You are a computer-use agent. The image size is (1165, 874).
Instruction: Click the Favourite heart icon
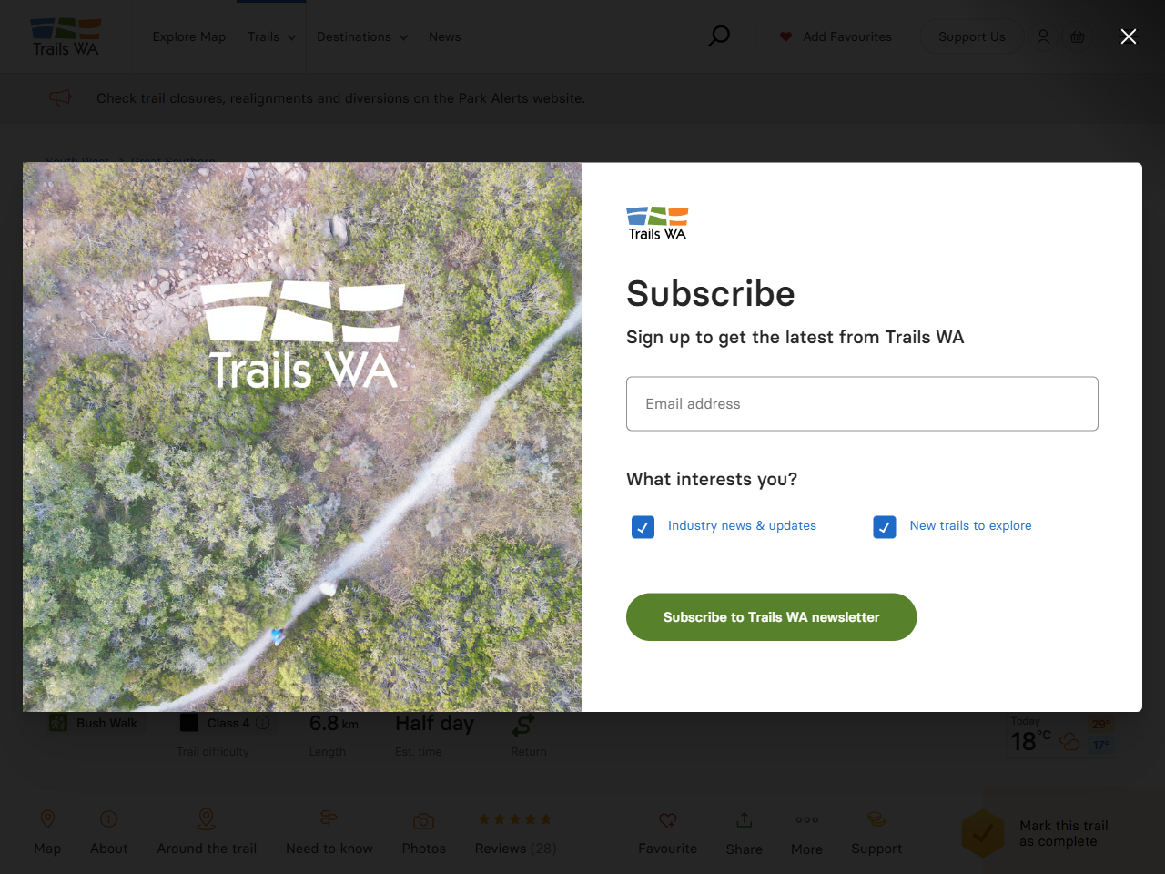667,820
